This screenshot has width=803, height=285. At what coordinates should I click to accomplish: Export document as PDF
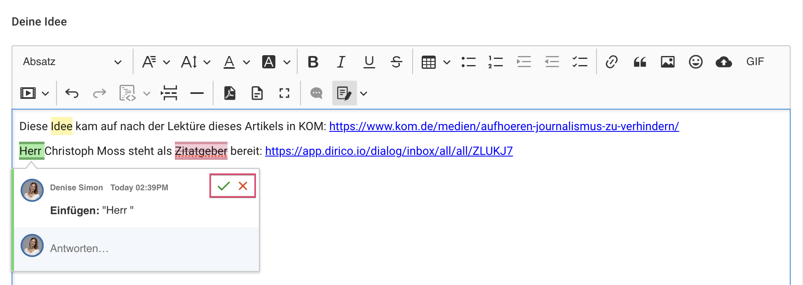[x=230, y=93]
